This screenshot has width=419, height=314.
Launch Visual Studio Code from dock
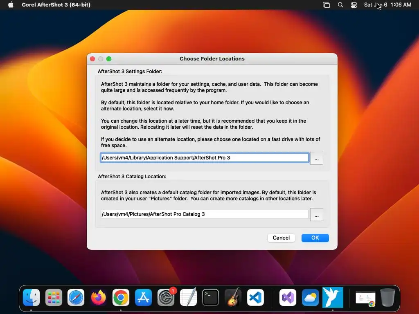point(255,297)
